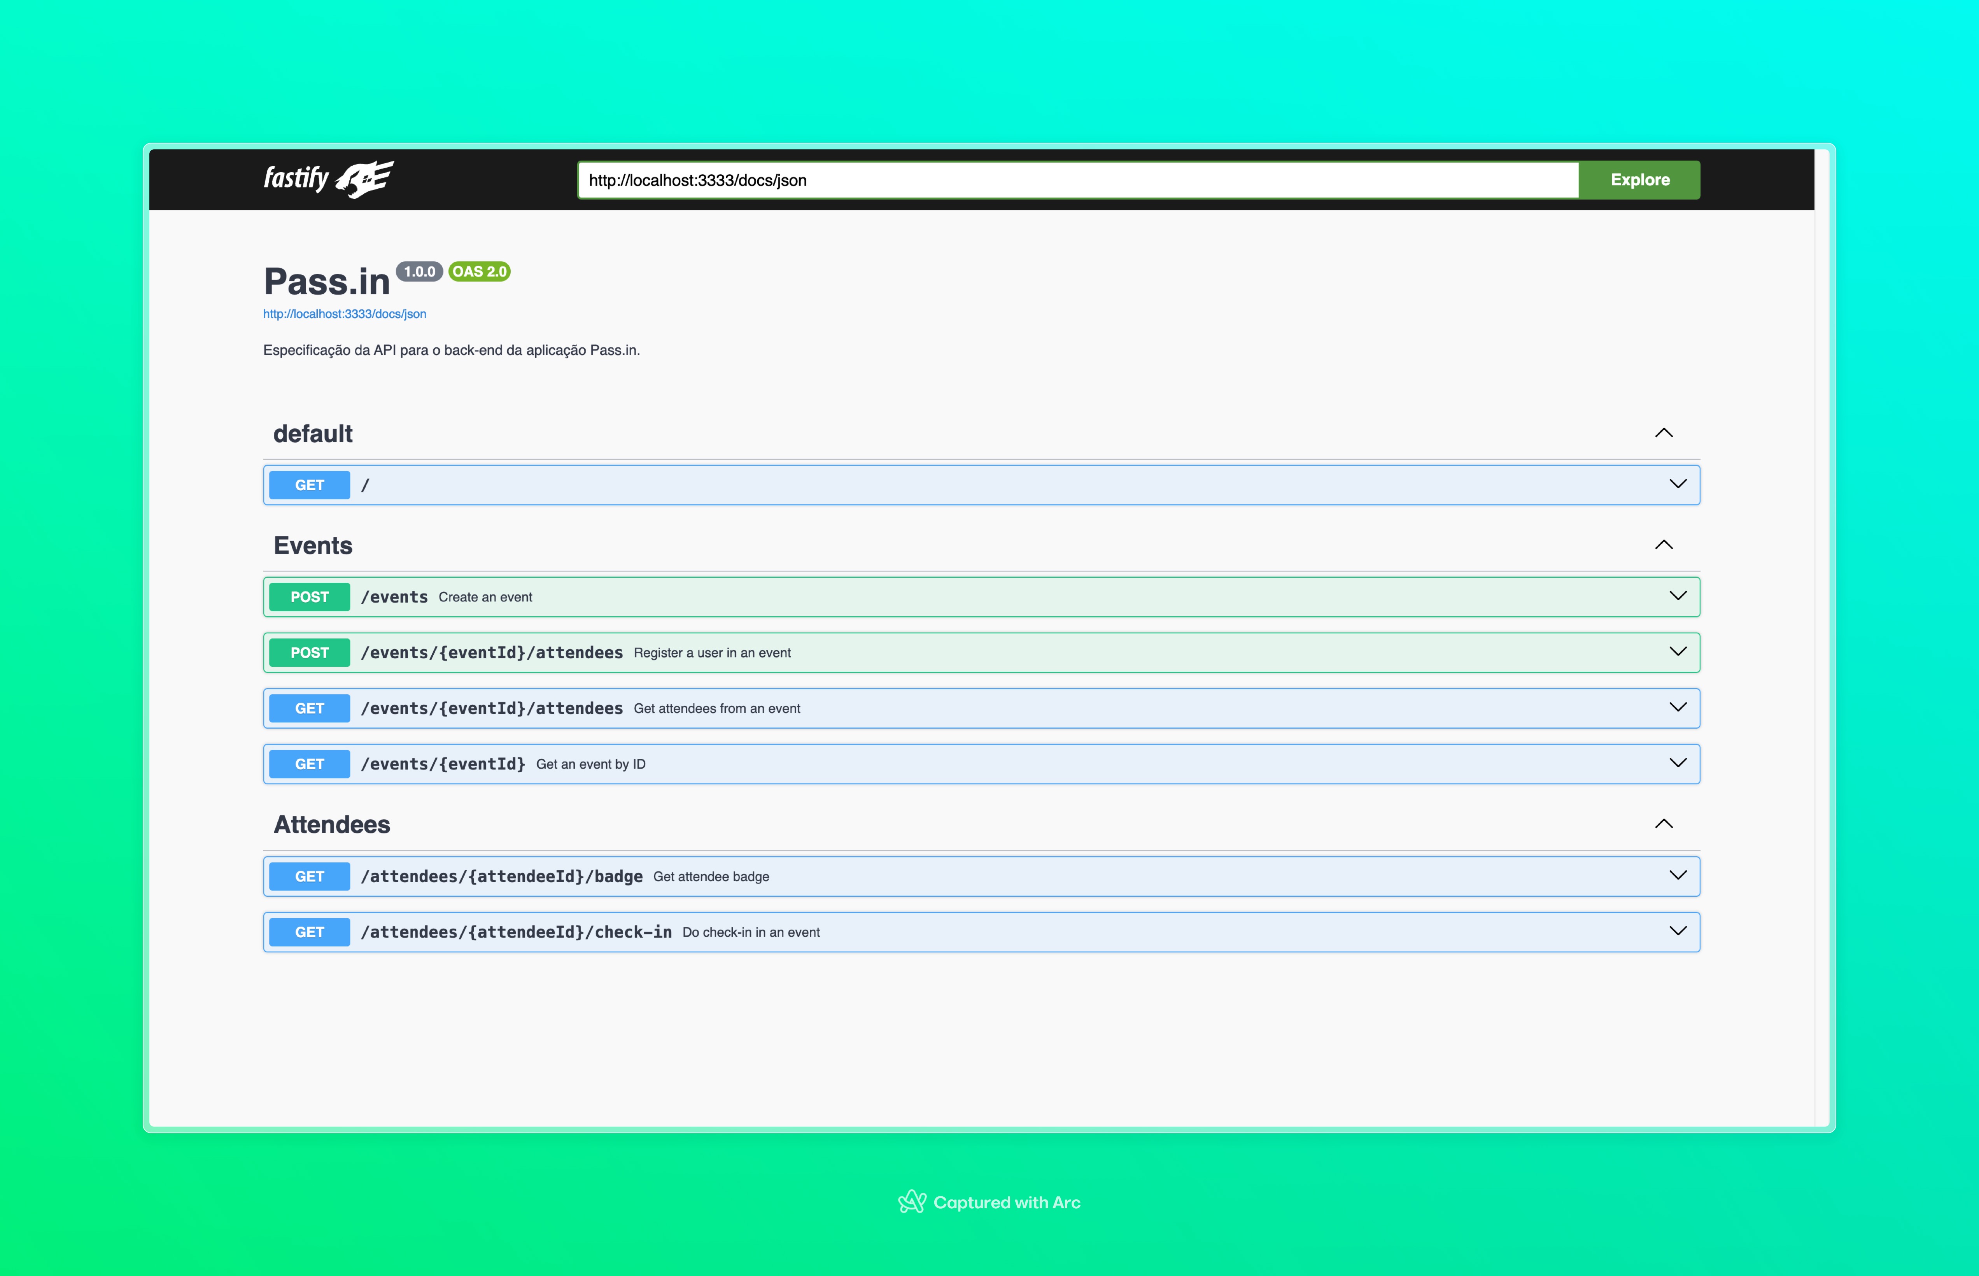Click path text in Register a user in an event row
Viewport: 1979px width, 1276px height.
pyautogui.click(x=492, y=653)
